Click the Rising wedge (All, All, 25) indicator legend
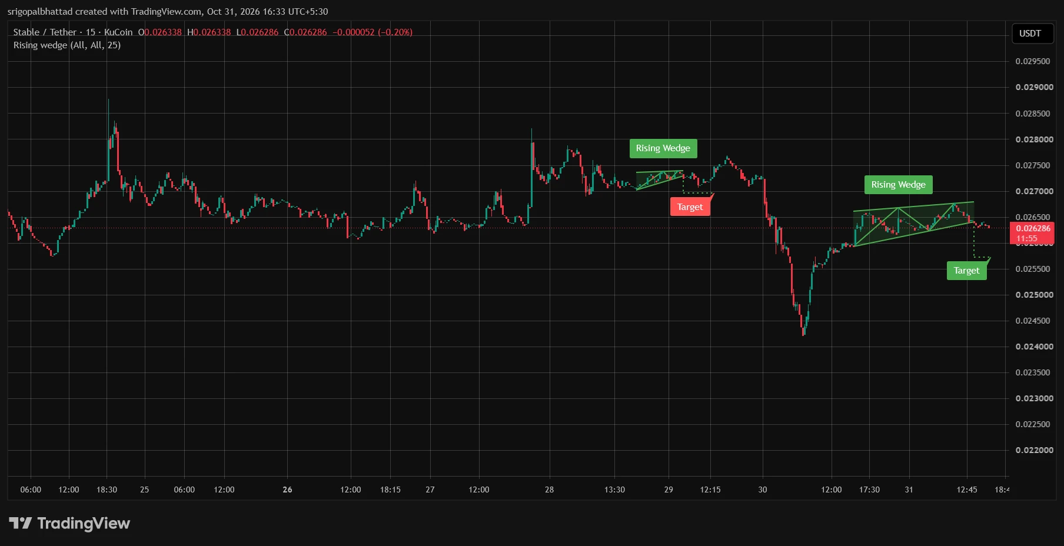The height and width of the screenshot is (546, 1064). pos(67,45)
